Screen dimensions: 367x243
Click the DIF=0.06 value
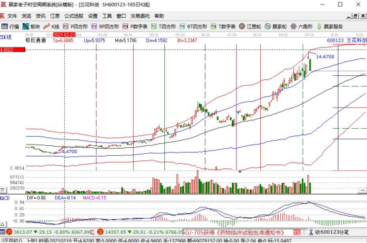[36, 197]
